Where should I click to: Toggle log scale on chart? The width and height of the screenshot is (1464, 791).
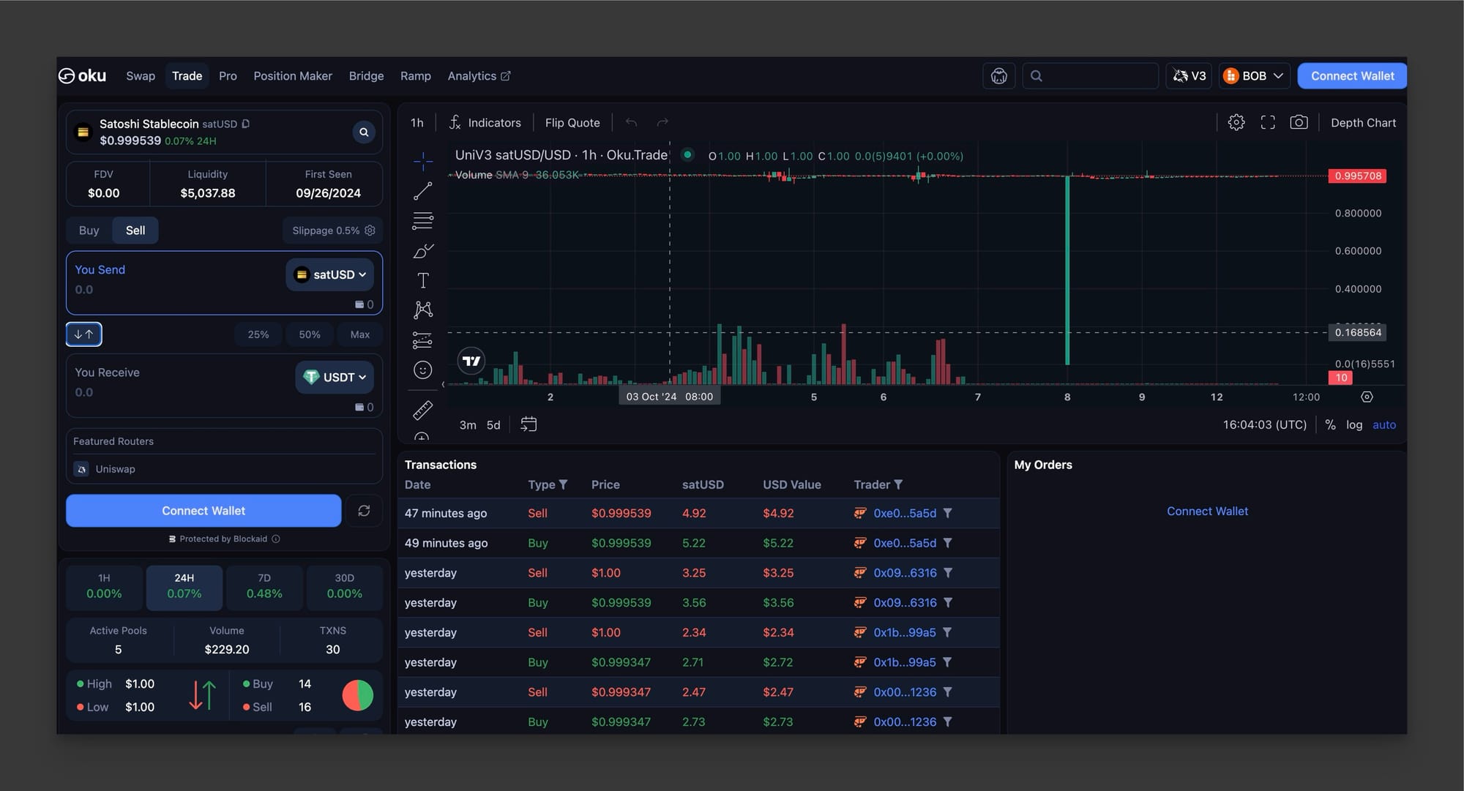[1354, 424]
